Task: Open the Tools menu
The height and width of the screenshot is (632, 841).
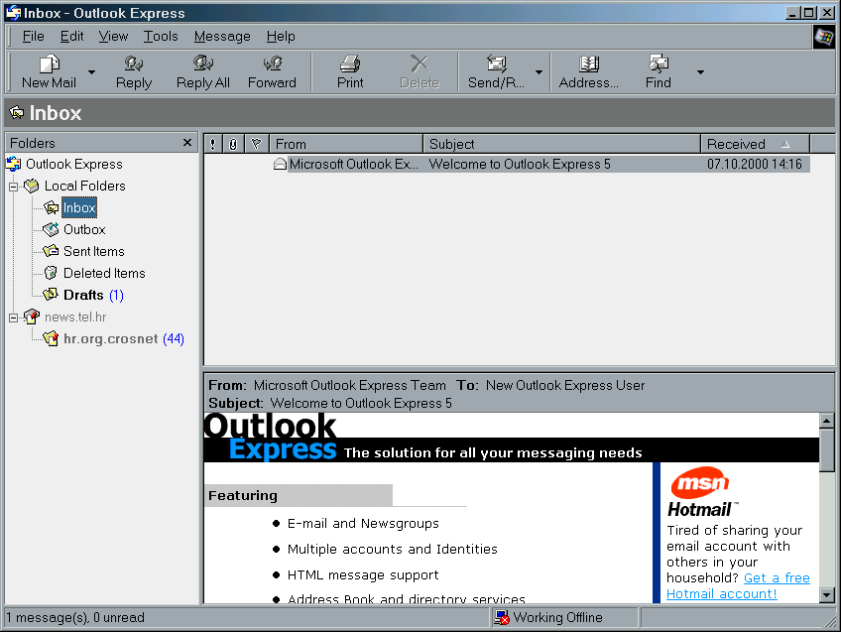Action: [x=161, y=37]
